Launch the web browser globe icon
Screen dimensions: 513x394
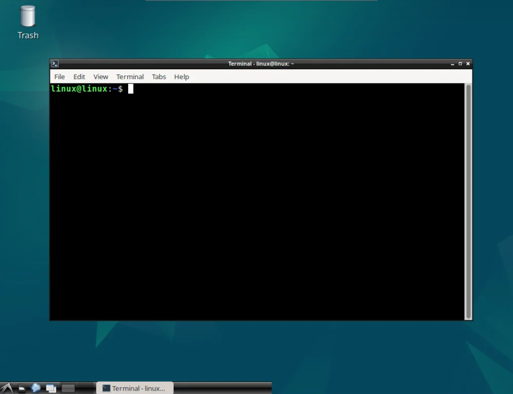pyautogui.click(x=36, y=388)
